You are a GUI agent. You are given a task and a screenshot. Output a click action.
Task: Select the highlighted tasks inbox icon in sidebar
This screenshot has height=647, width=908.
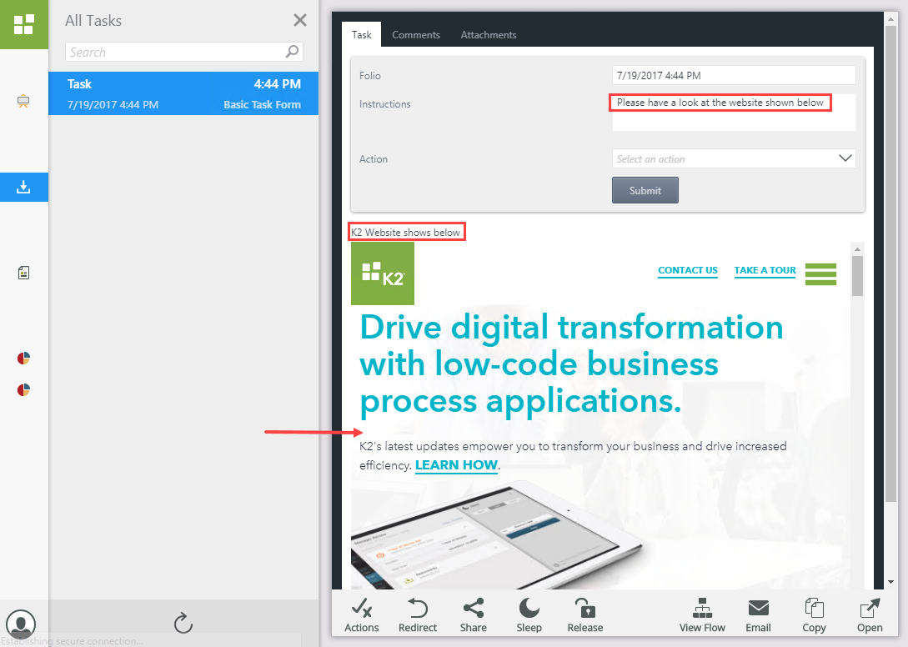pyautogui.click(x=23, y=187)
